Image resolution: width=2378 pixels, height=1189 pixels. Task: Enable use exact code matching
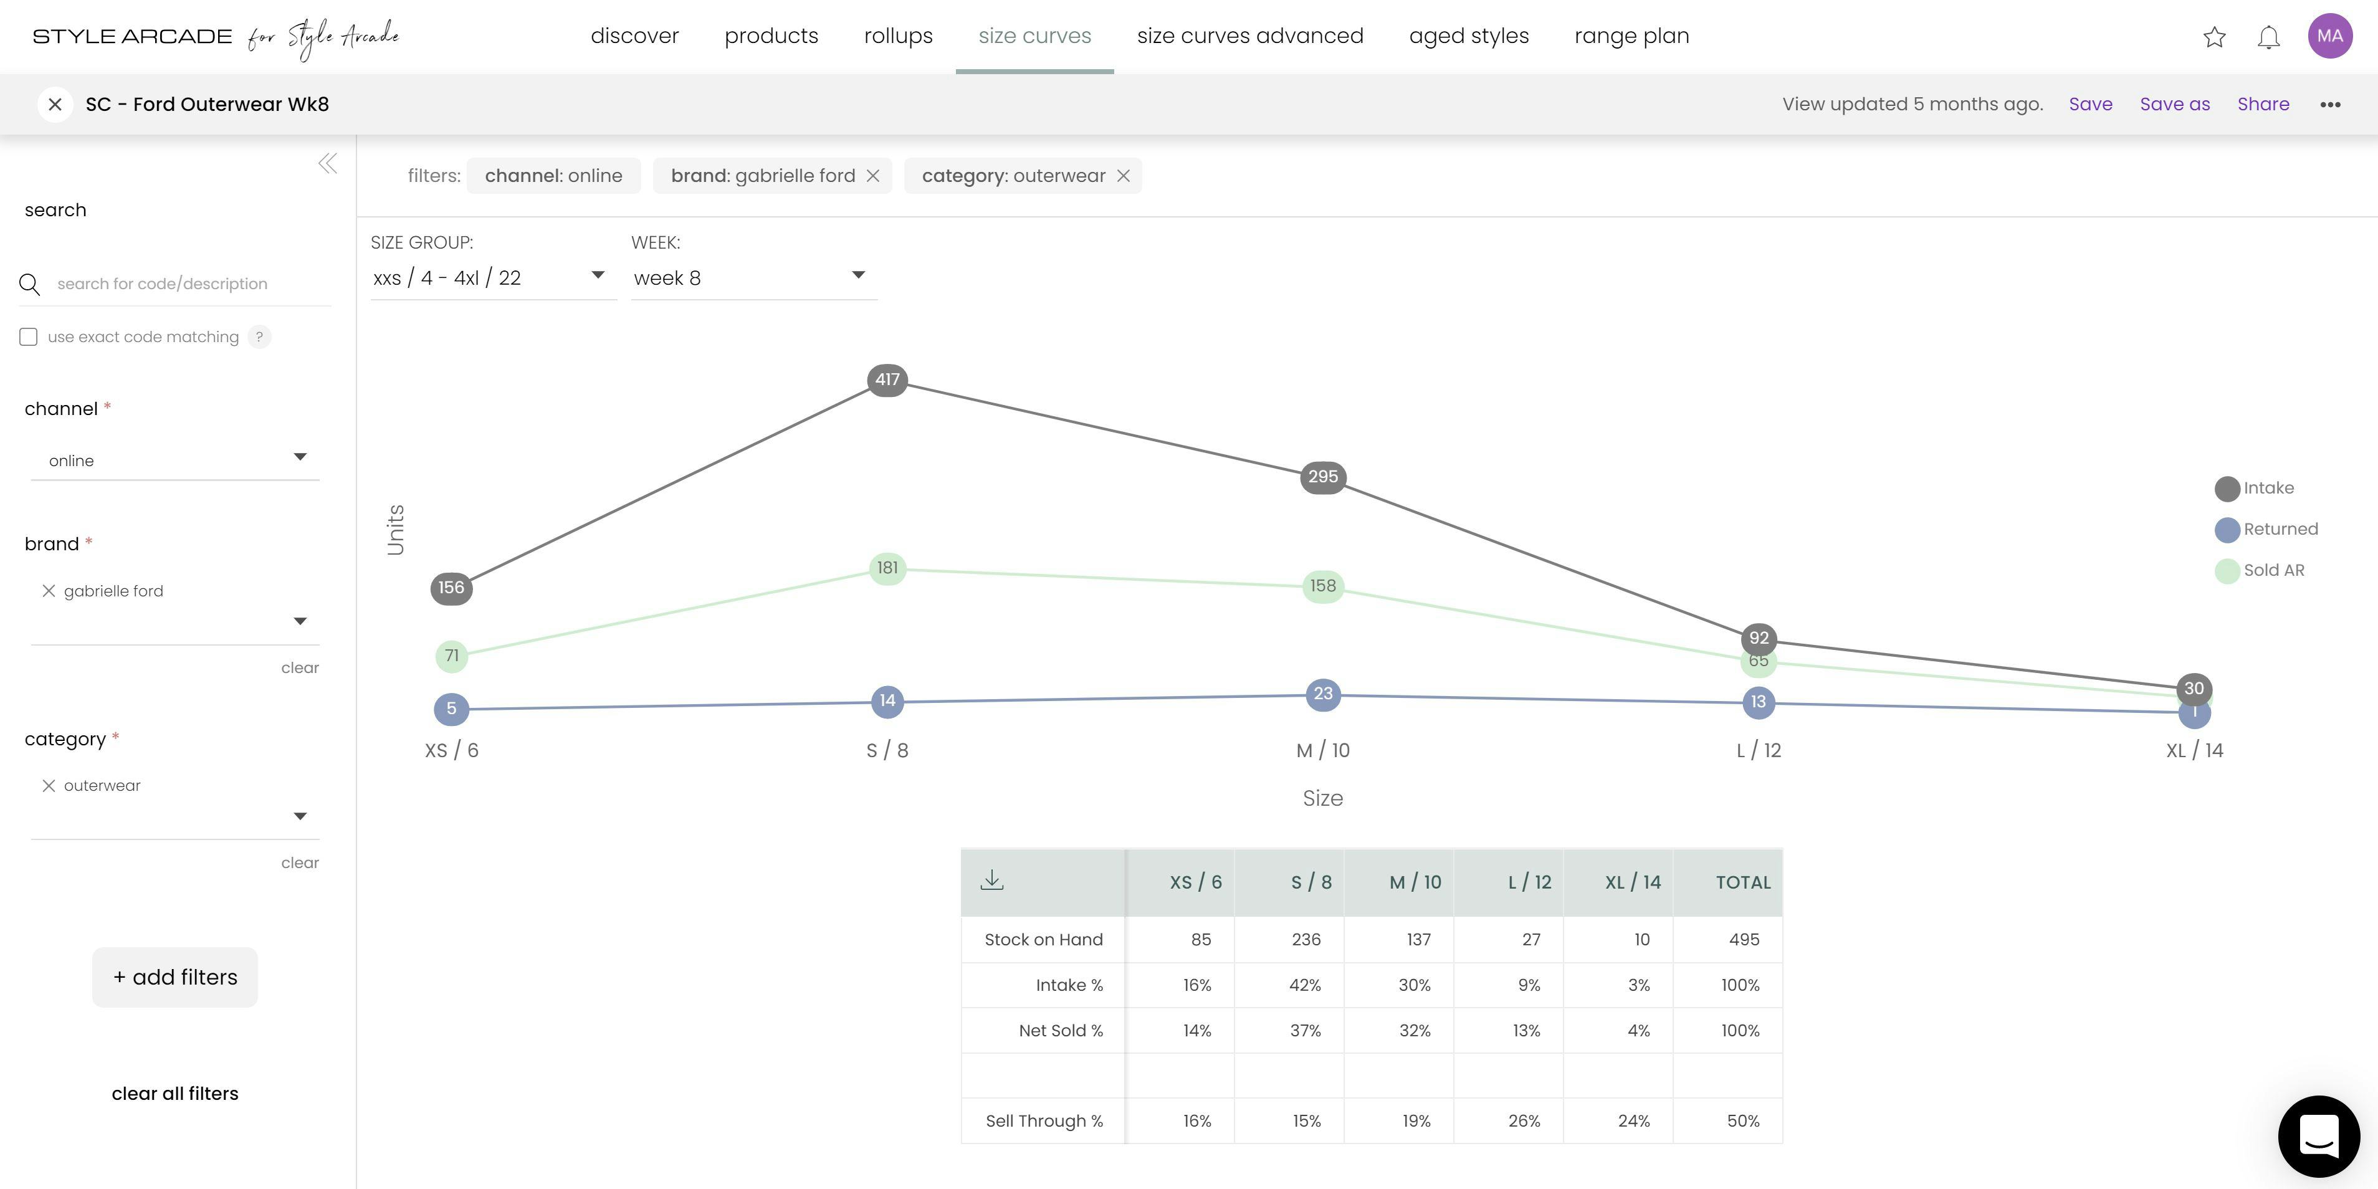29,337
